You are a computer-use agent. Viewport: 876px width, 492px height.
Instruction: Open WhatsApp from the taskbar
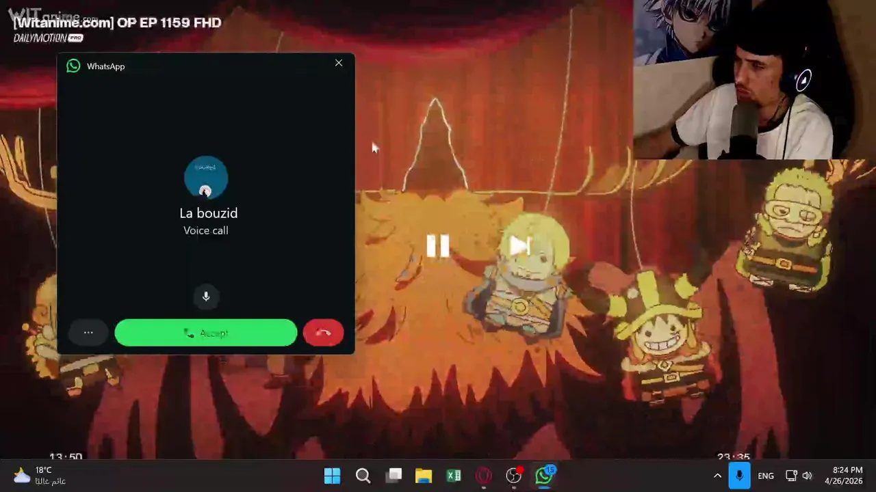click(545, 476)
